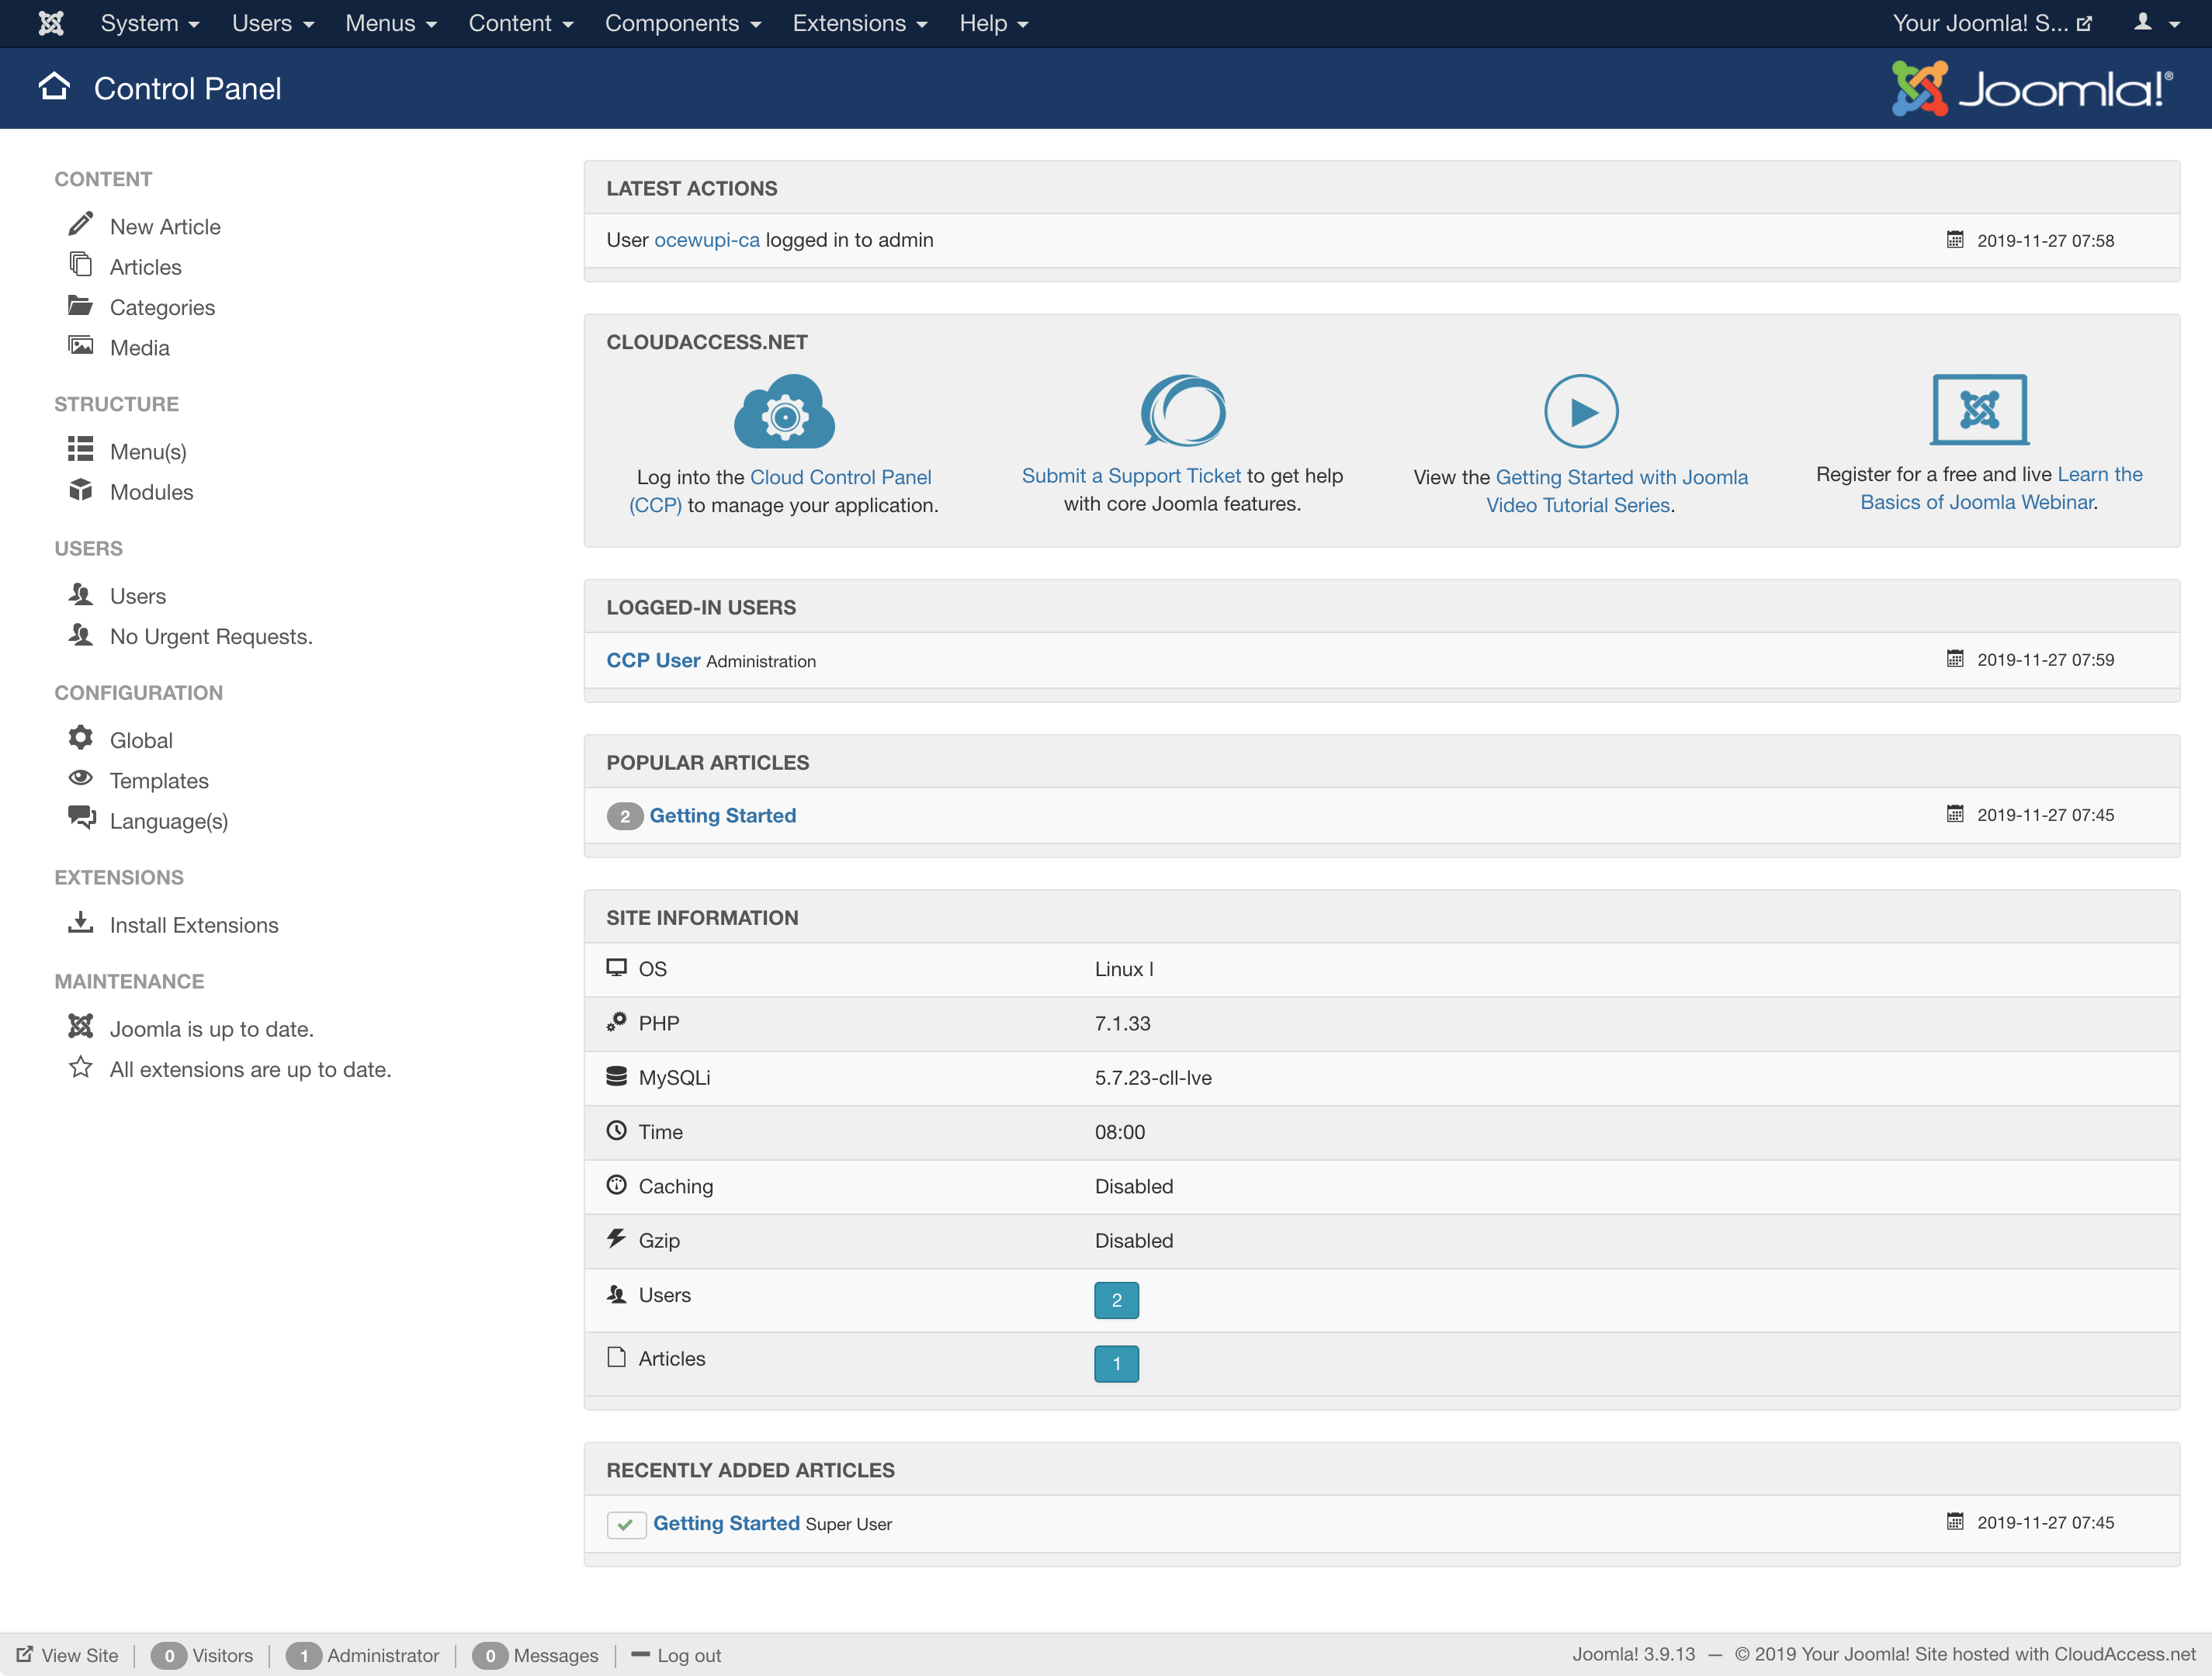This screenshot has height=1676, width=2212.
Task: Click the Articles stack icon in sidebar
Action: point(81,264)
